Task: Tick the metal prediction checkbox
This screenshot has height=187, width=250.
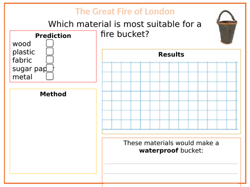Action: click(49, 76)
